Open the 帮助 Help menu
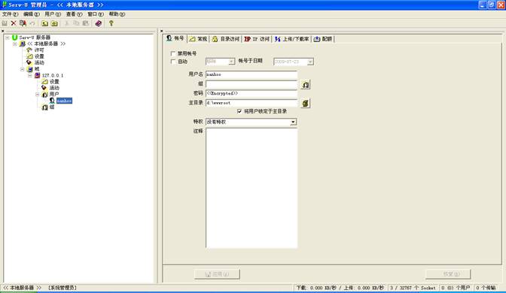Viewport: 506px width, 293px height. click(x=117, y=14)
